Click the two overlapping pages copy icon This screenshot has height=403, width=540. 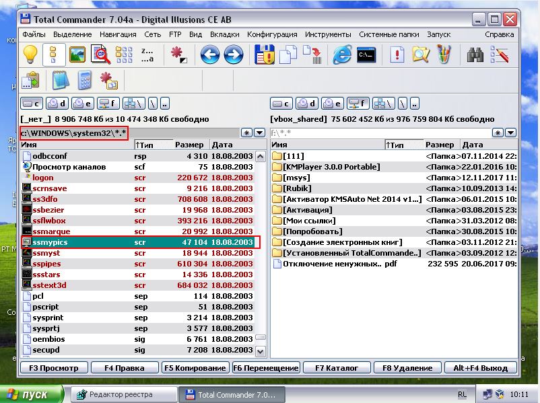click(x=288, y=54)
